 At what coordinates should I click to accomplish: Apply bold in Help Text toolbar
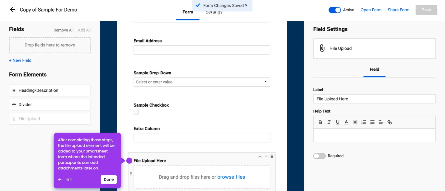(x=320, y=122)
